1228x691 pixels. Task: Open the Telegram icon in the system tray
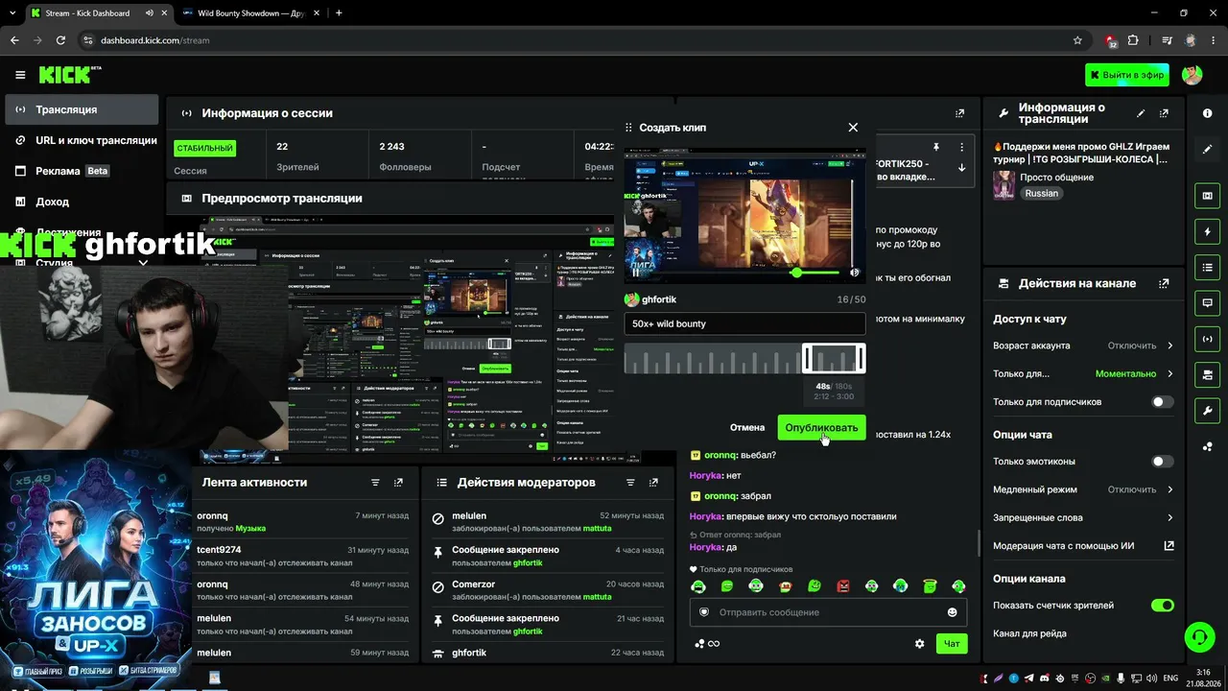(1029, 678)
